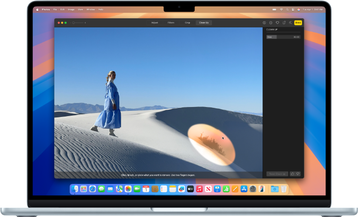Give thumbs up feedback

(x=293, y=174)
